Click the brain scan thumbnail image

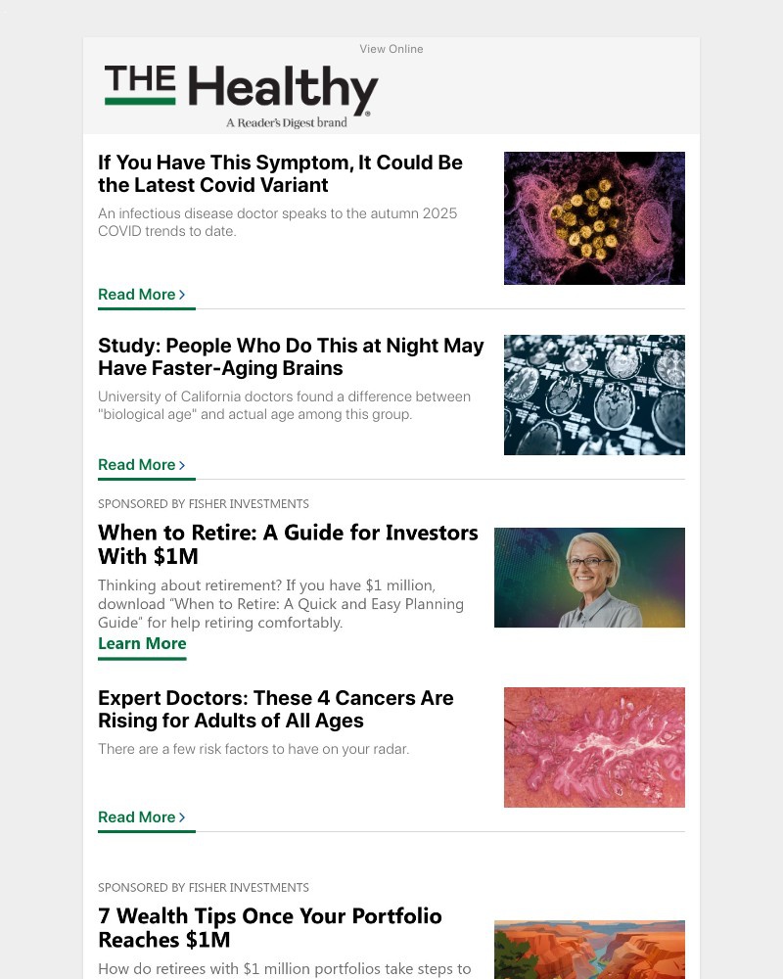tap(594, 395)
